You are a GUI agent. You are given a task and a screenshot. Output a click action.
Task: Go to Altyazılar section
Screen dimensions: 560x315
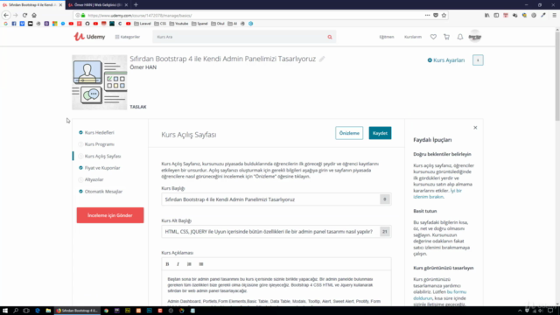(x=94, y=179)
